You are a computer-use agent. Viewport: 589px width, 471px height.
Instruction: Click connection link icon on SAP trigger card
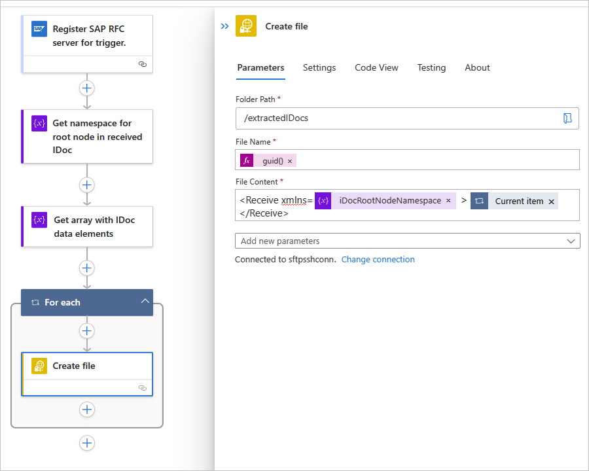143,64
